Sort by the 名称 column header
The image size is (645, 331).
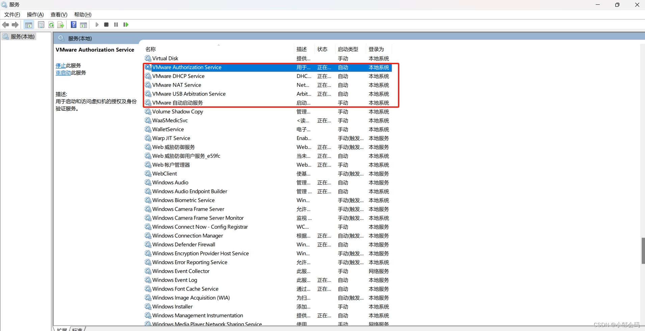click(x=218, y=49)
